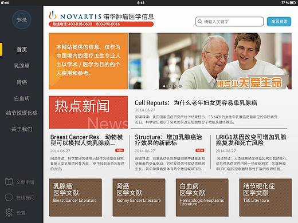Viewport: 298px width, 223px height.
Task: Click the 8:18 clock in status bar
Action: (x=141, y=3)
